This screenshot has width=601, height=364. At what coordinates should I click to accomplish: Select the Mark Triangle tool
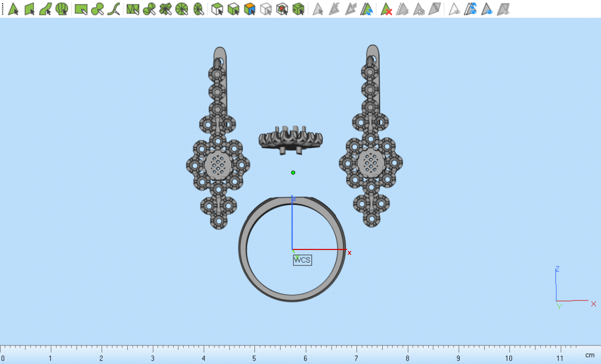point(14,8)
